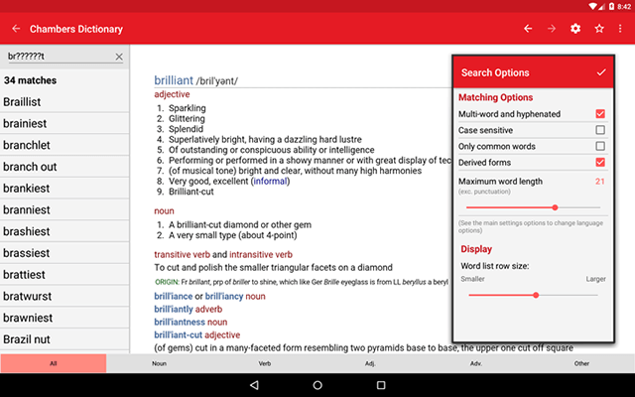The width and height of the screenshot is (635, 397).
Task: Select brawniest in the match list
Action: 64,318
